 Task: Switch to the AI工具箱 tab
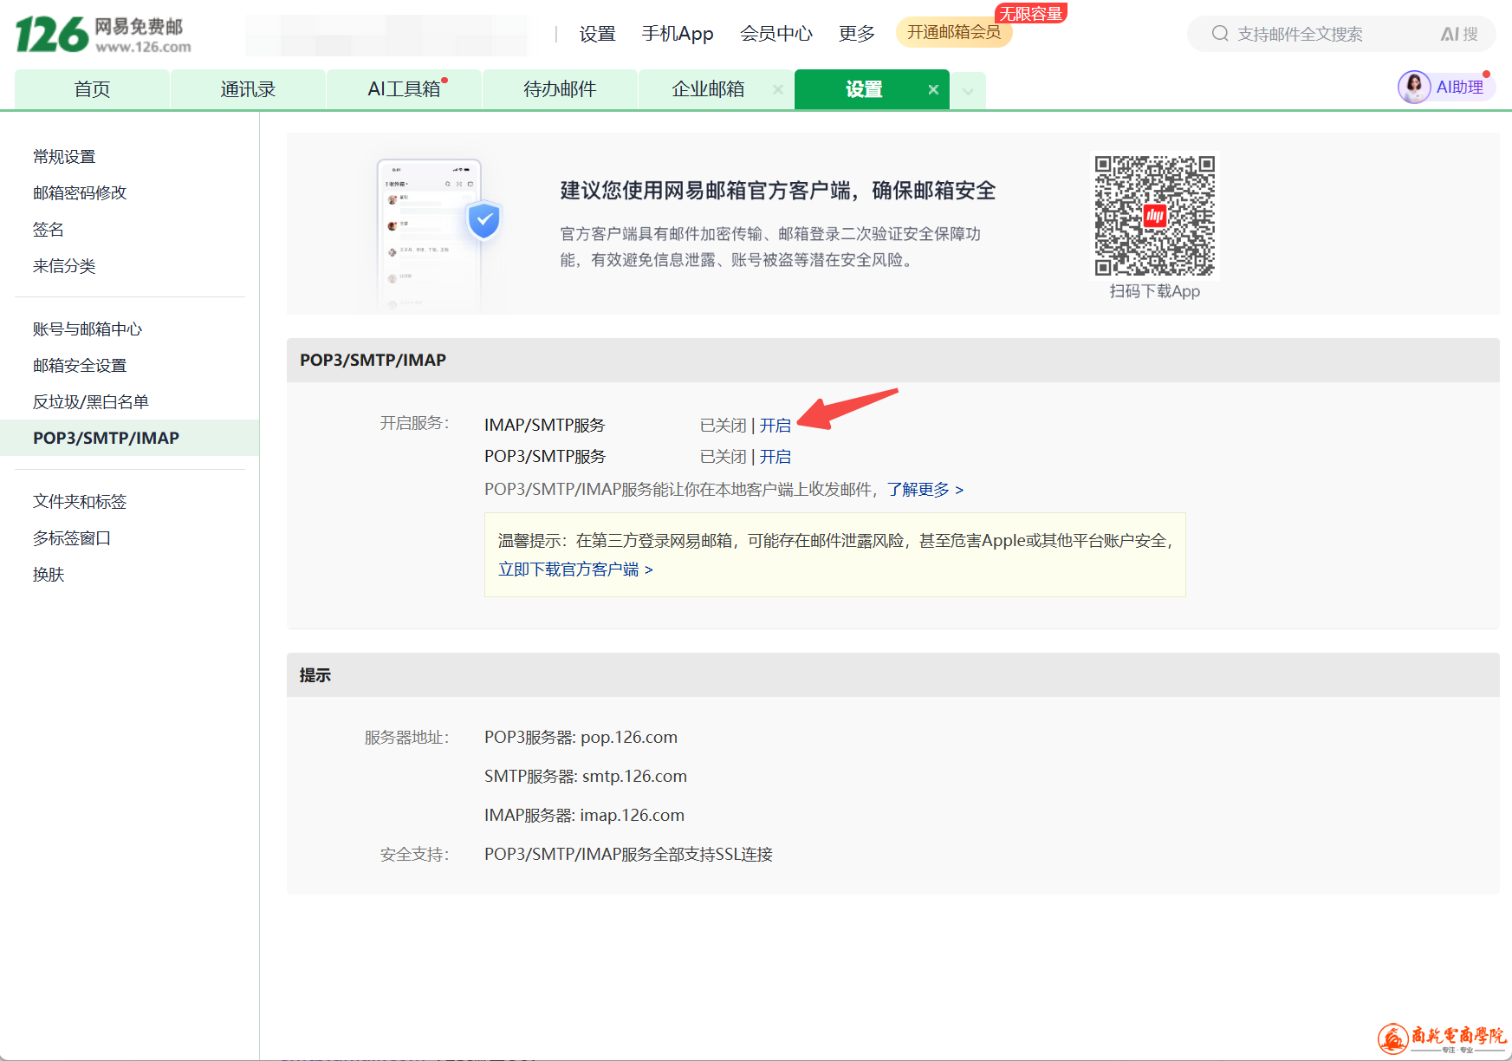pyautogui.click(x=404, y=89)
